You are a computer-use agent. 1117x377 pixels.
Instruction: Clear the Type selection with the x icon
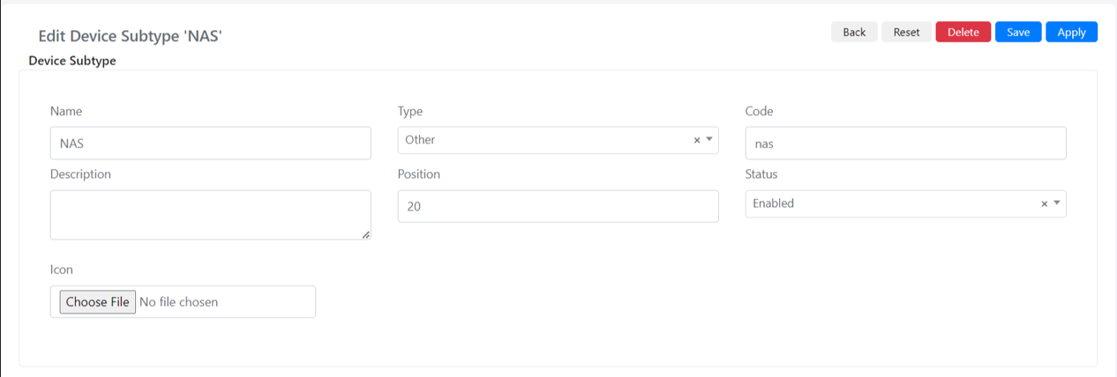click(696, 140)
